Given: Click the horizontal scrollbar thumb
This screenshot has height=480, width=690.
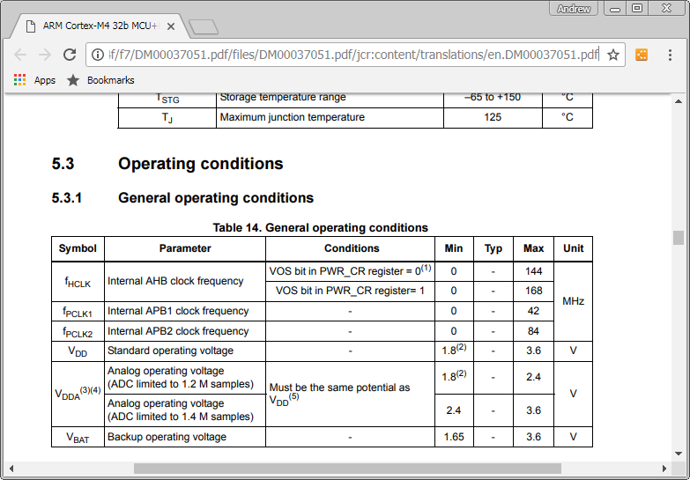Looking at the screenshot, I should coord(347,469).
